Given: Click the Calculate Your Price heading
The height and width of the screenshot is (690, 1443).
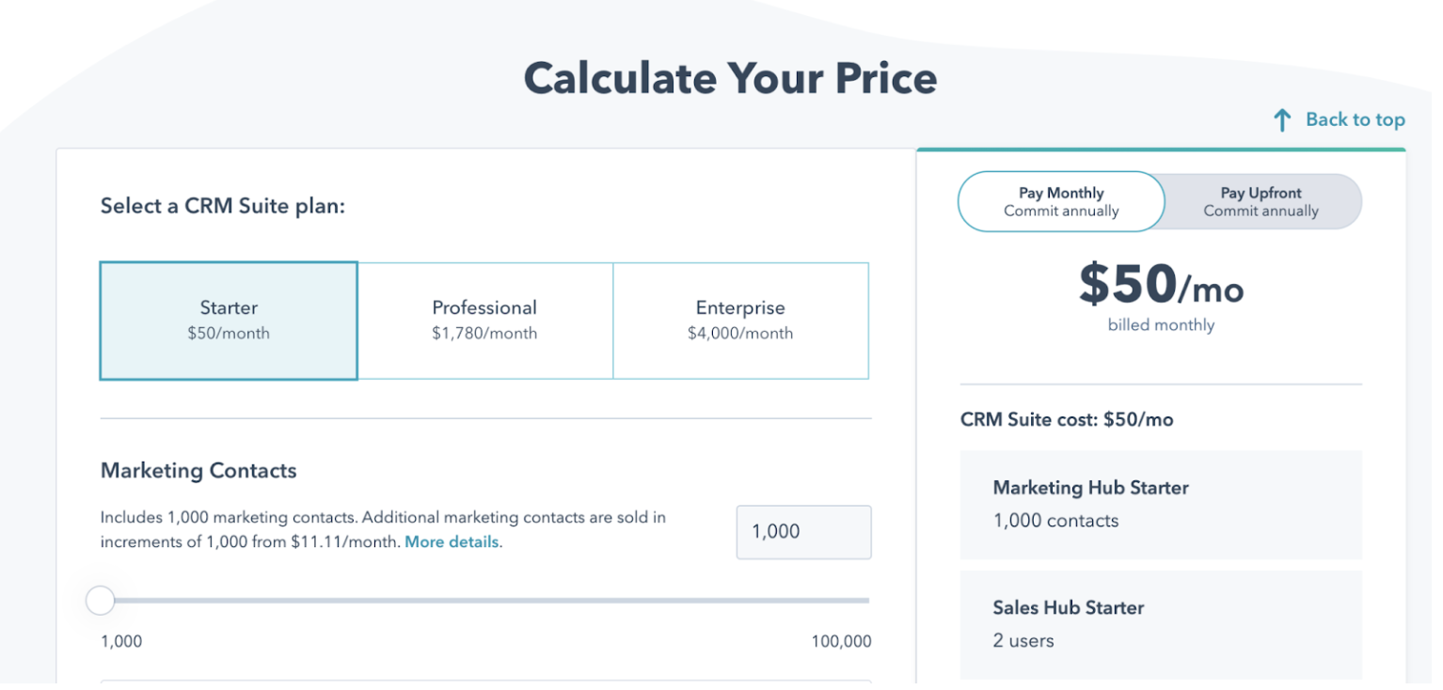Looking at the screenshot, I should coord(730,78).
